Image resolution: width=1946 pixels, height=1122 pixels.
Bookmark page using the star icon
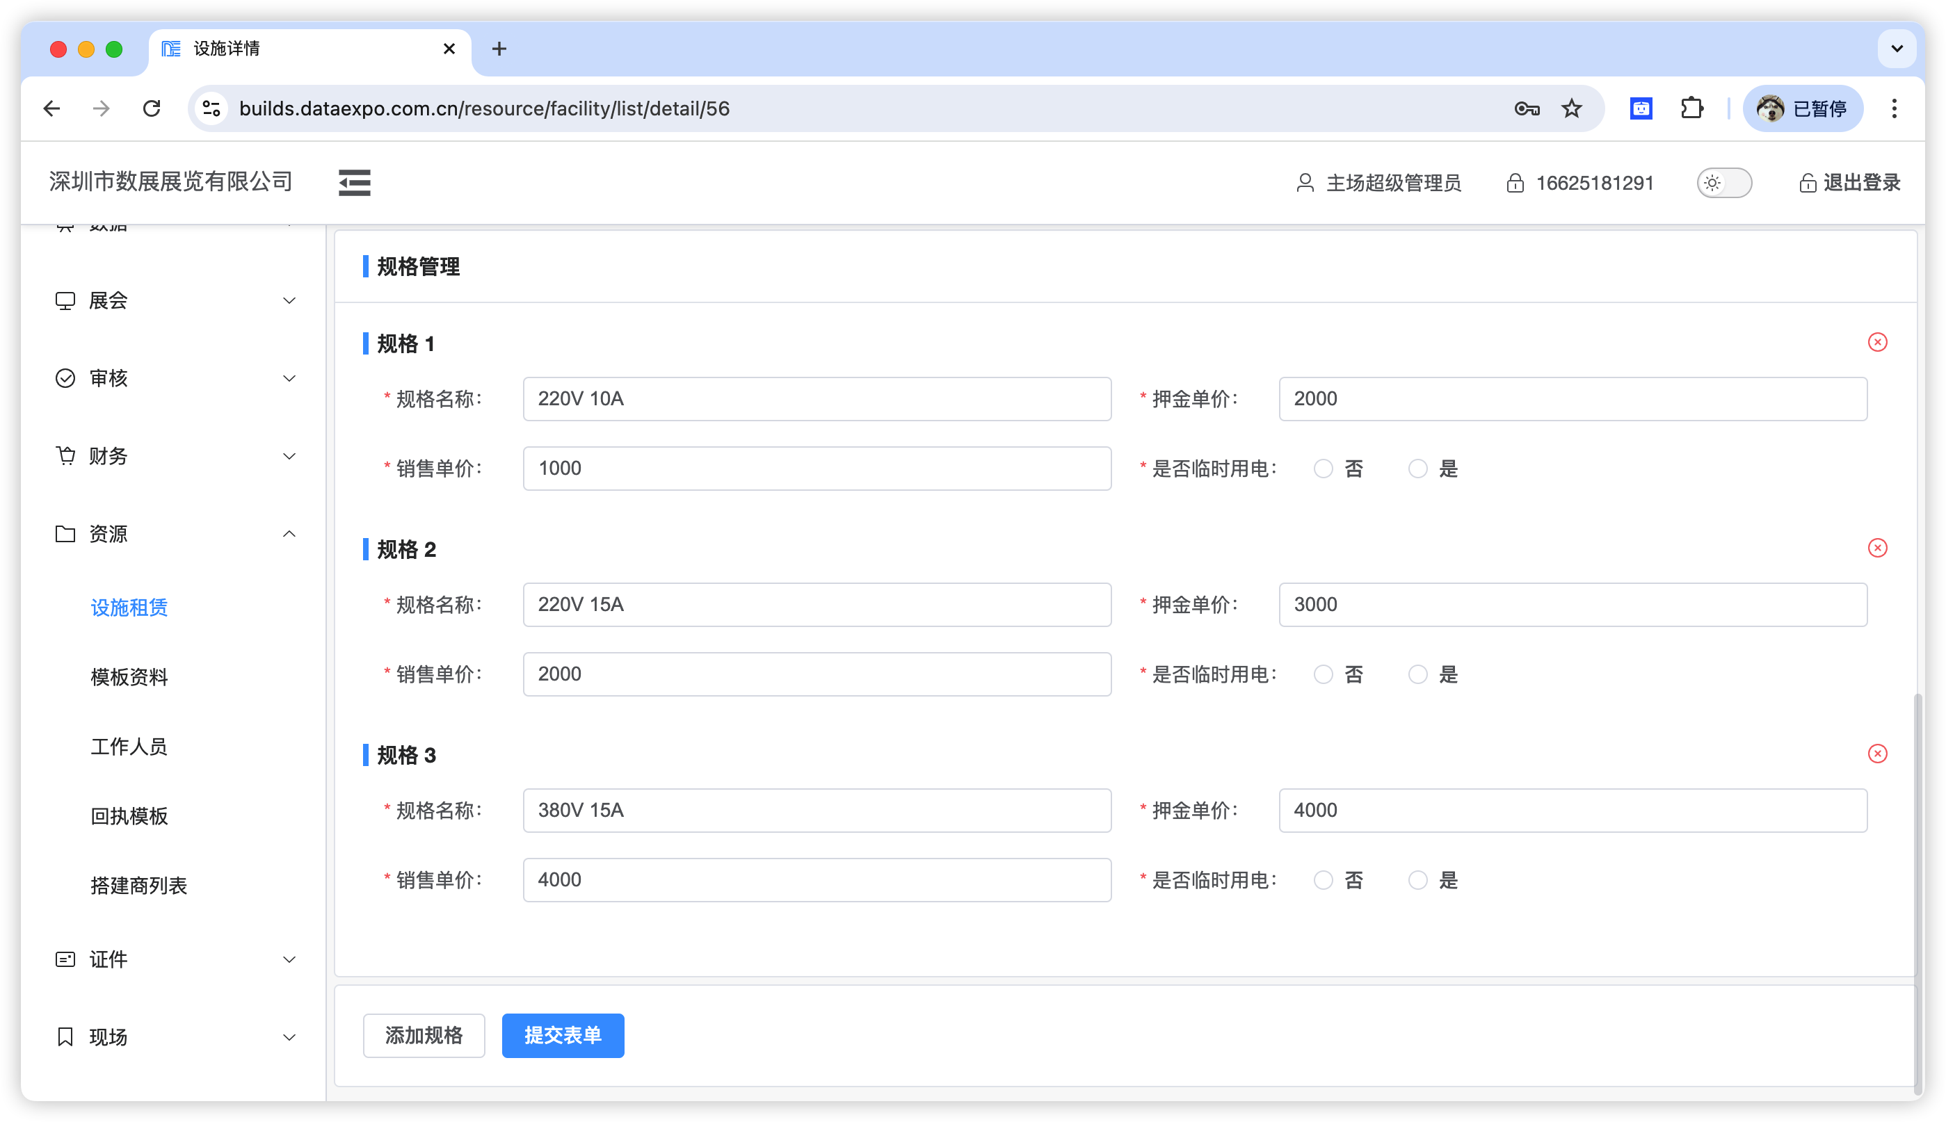pos(1571,108)
